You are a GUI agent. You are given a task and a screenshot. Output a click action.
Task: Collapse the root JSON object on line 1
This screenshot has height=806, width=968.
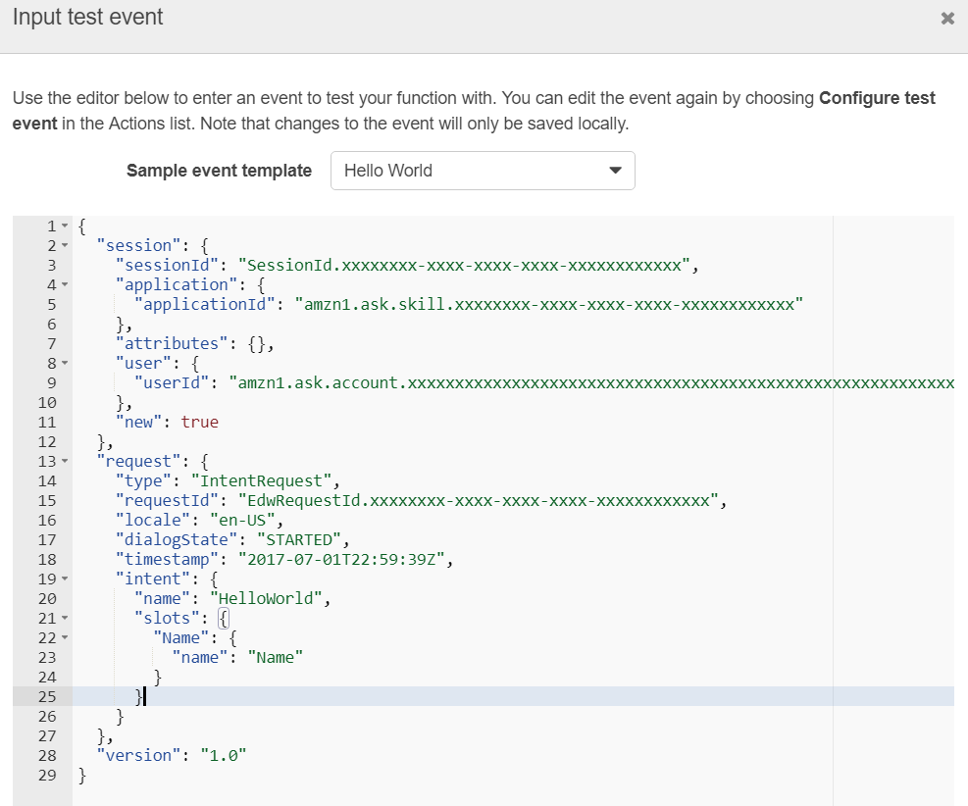point(65,227)
